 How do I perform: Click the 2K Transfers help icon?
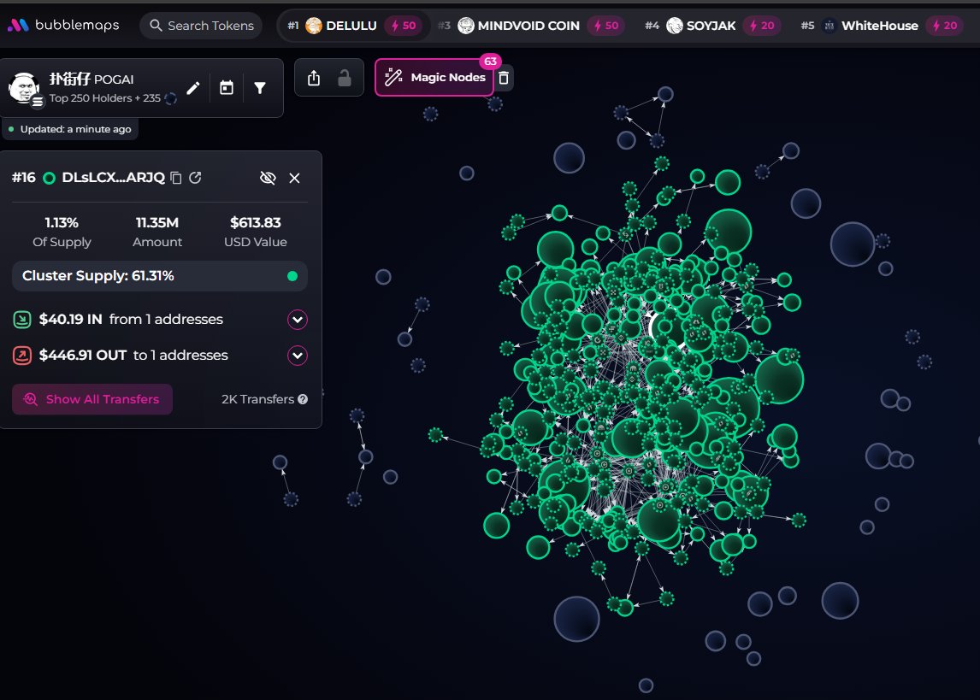pos(303,400)
